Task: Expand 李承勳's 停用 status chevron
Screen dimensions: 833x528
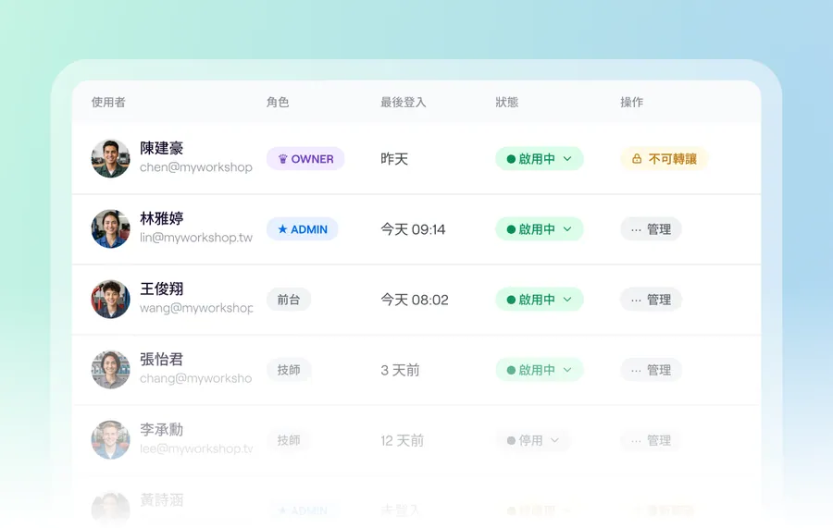Action: tap(554, 440)
